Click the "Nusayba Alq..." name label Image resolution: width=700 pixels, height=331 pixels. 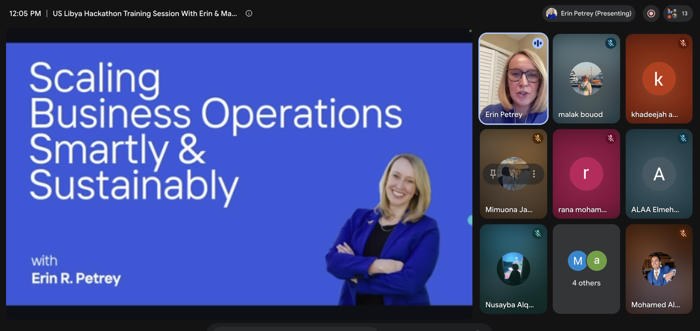pyautogui.click(x=510, y=305)
